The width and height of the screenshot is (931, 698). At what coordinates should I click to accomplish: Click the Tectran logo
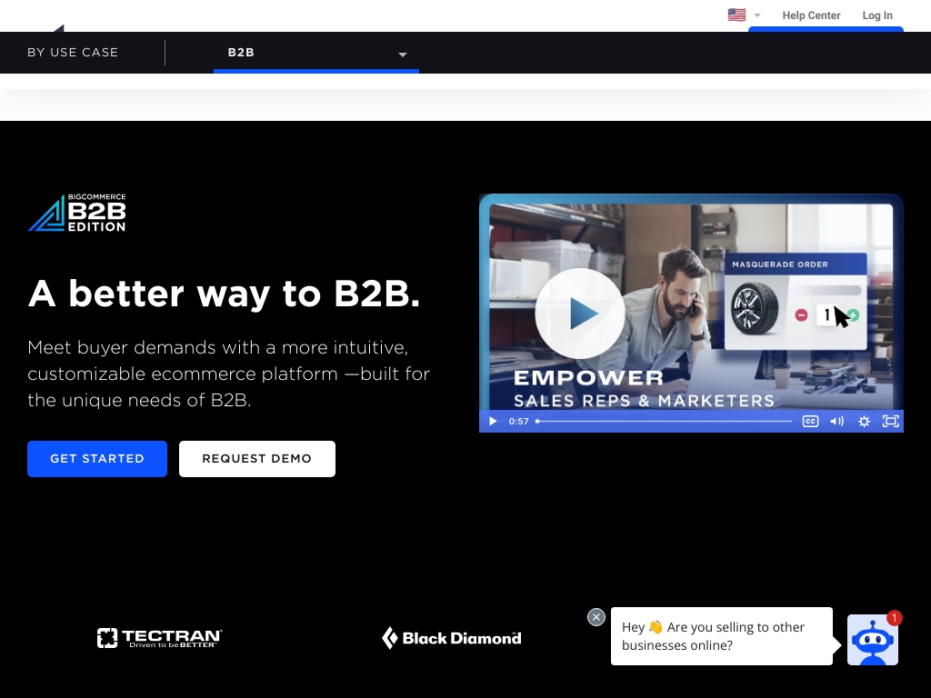[160, 638]
